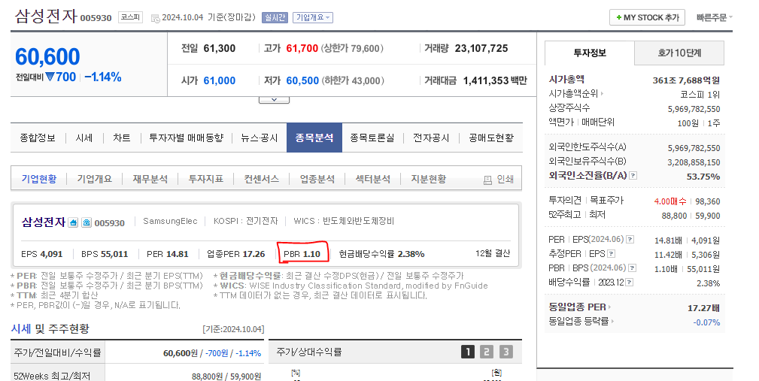The width and height of the screenshot is (759, 381).
Task: Click the market cap 361조 7,688억원
Action: [686, 80]
